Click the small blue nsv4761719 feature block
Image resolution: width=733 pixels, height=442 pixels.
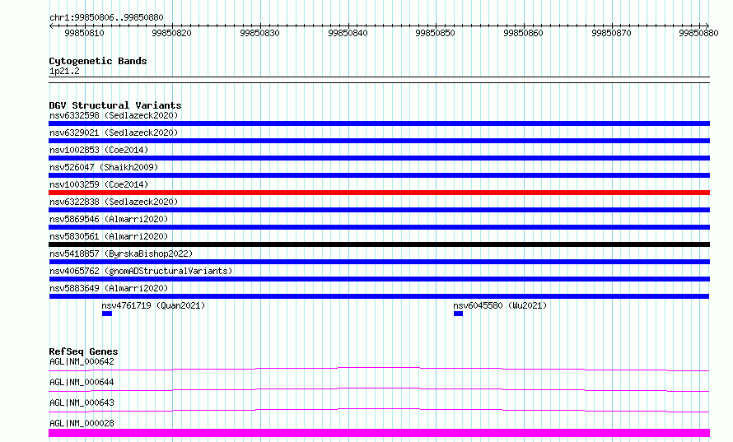[107, 314]
